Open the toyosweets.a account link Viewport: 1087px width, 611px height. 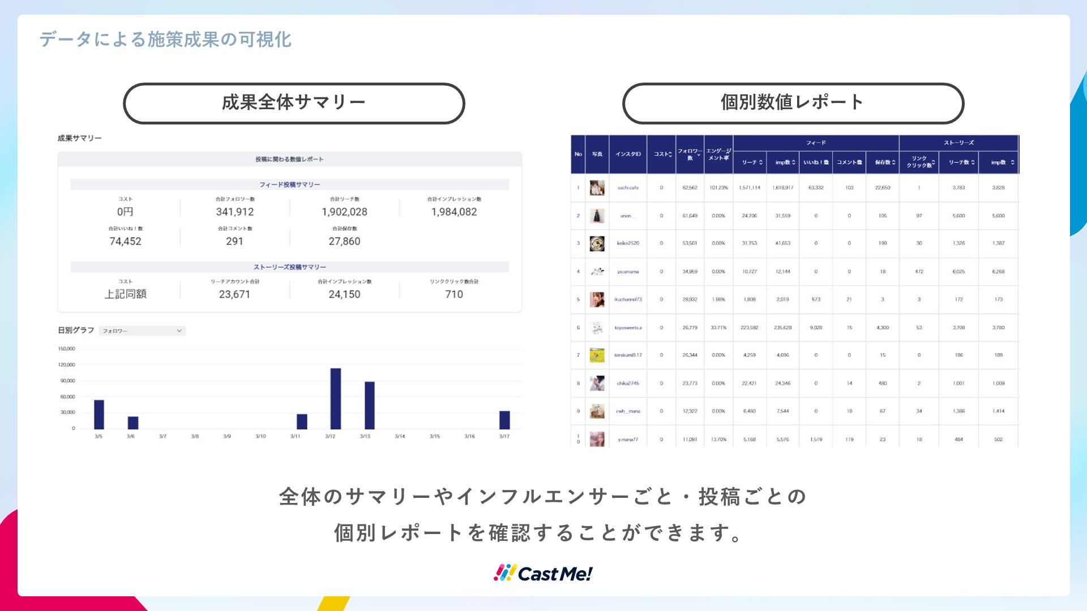tap(628, 328)
